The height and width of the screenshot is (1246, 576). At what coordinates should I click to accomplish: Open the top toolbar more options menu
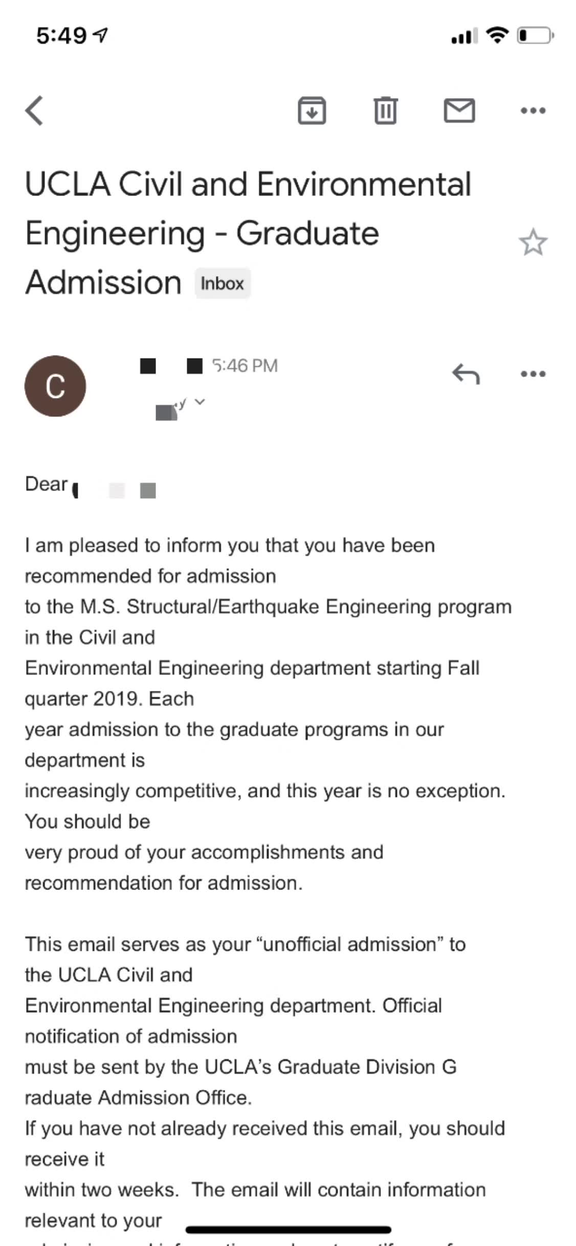tap(533, 110)
